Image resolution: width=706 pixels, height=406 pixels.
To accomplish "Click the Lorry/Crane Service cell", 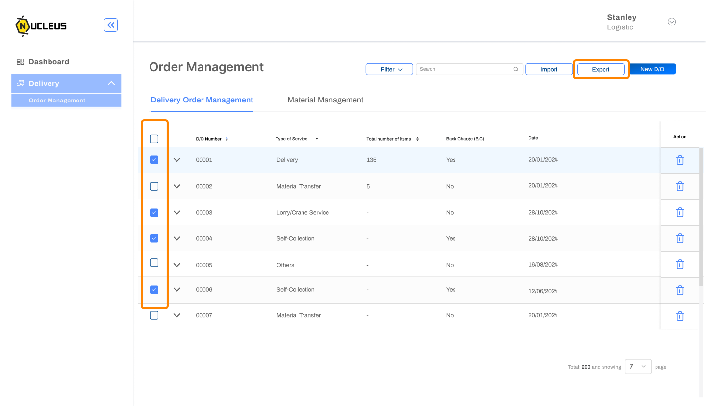I will coord(303,212).
